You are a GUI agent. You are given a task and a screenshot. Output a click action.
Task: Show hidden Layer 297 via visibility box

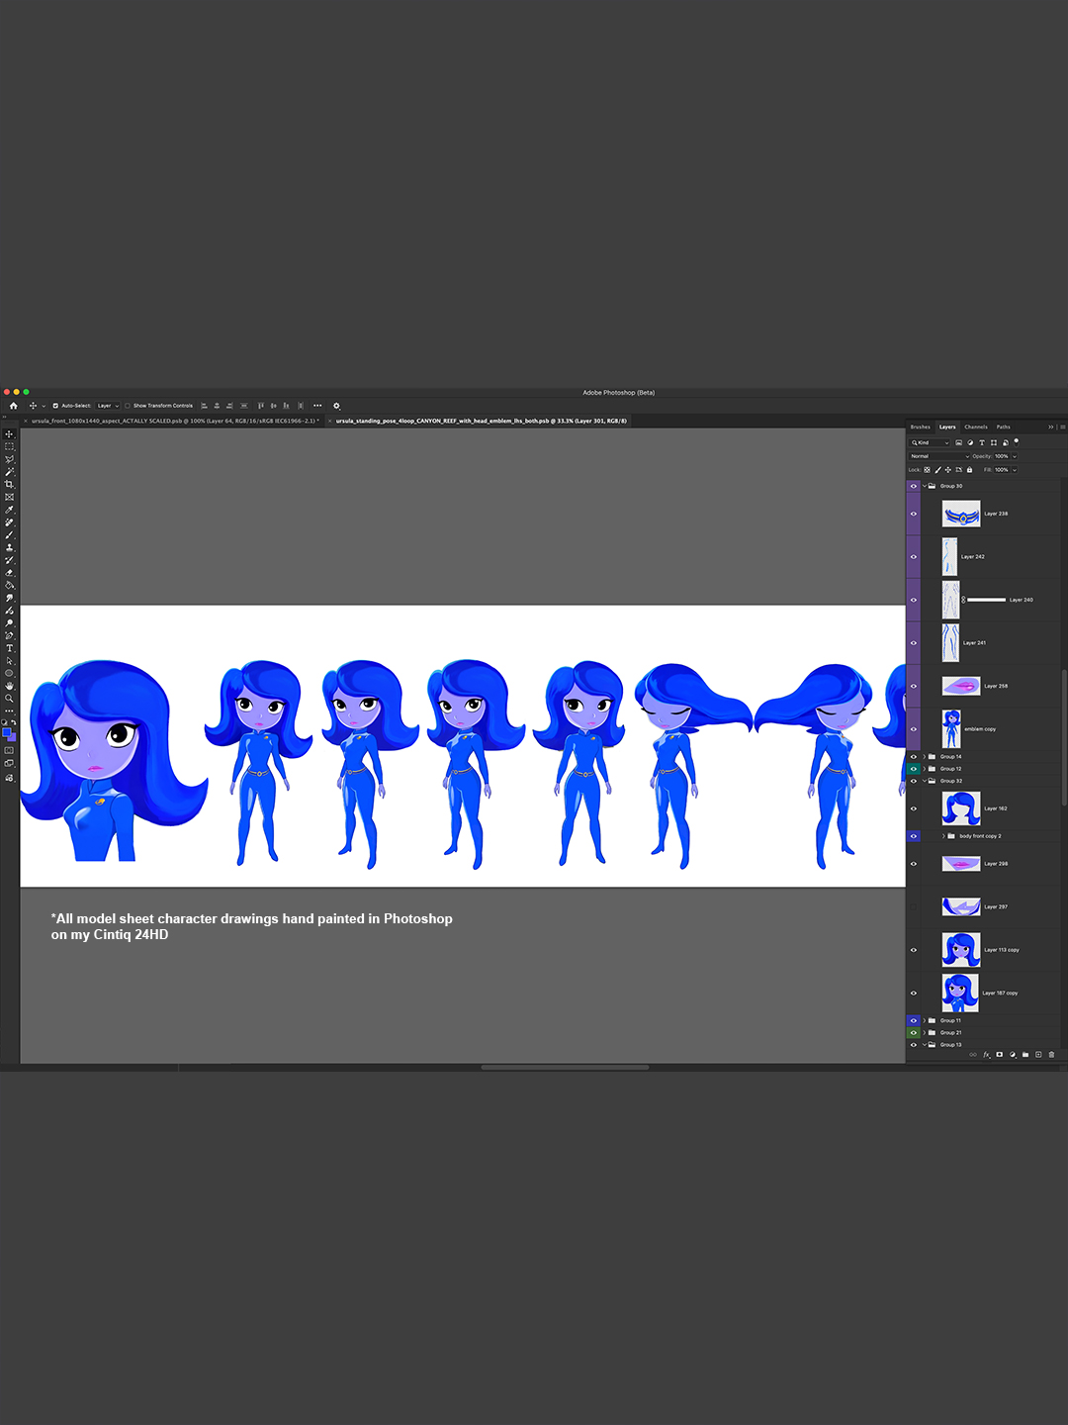(x=914, y=906)
